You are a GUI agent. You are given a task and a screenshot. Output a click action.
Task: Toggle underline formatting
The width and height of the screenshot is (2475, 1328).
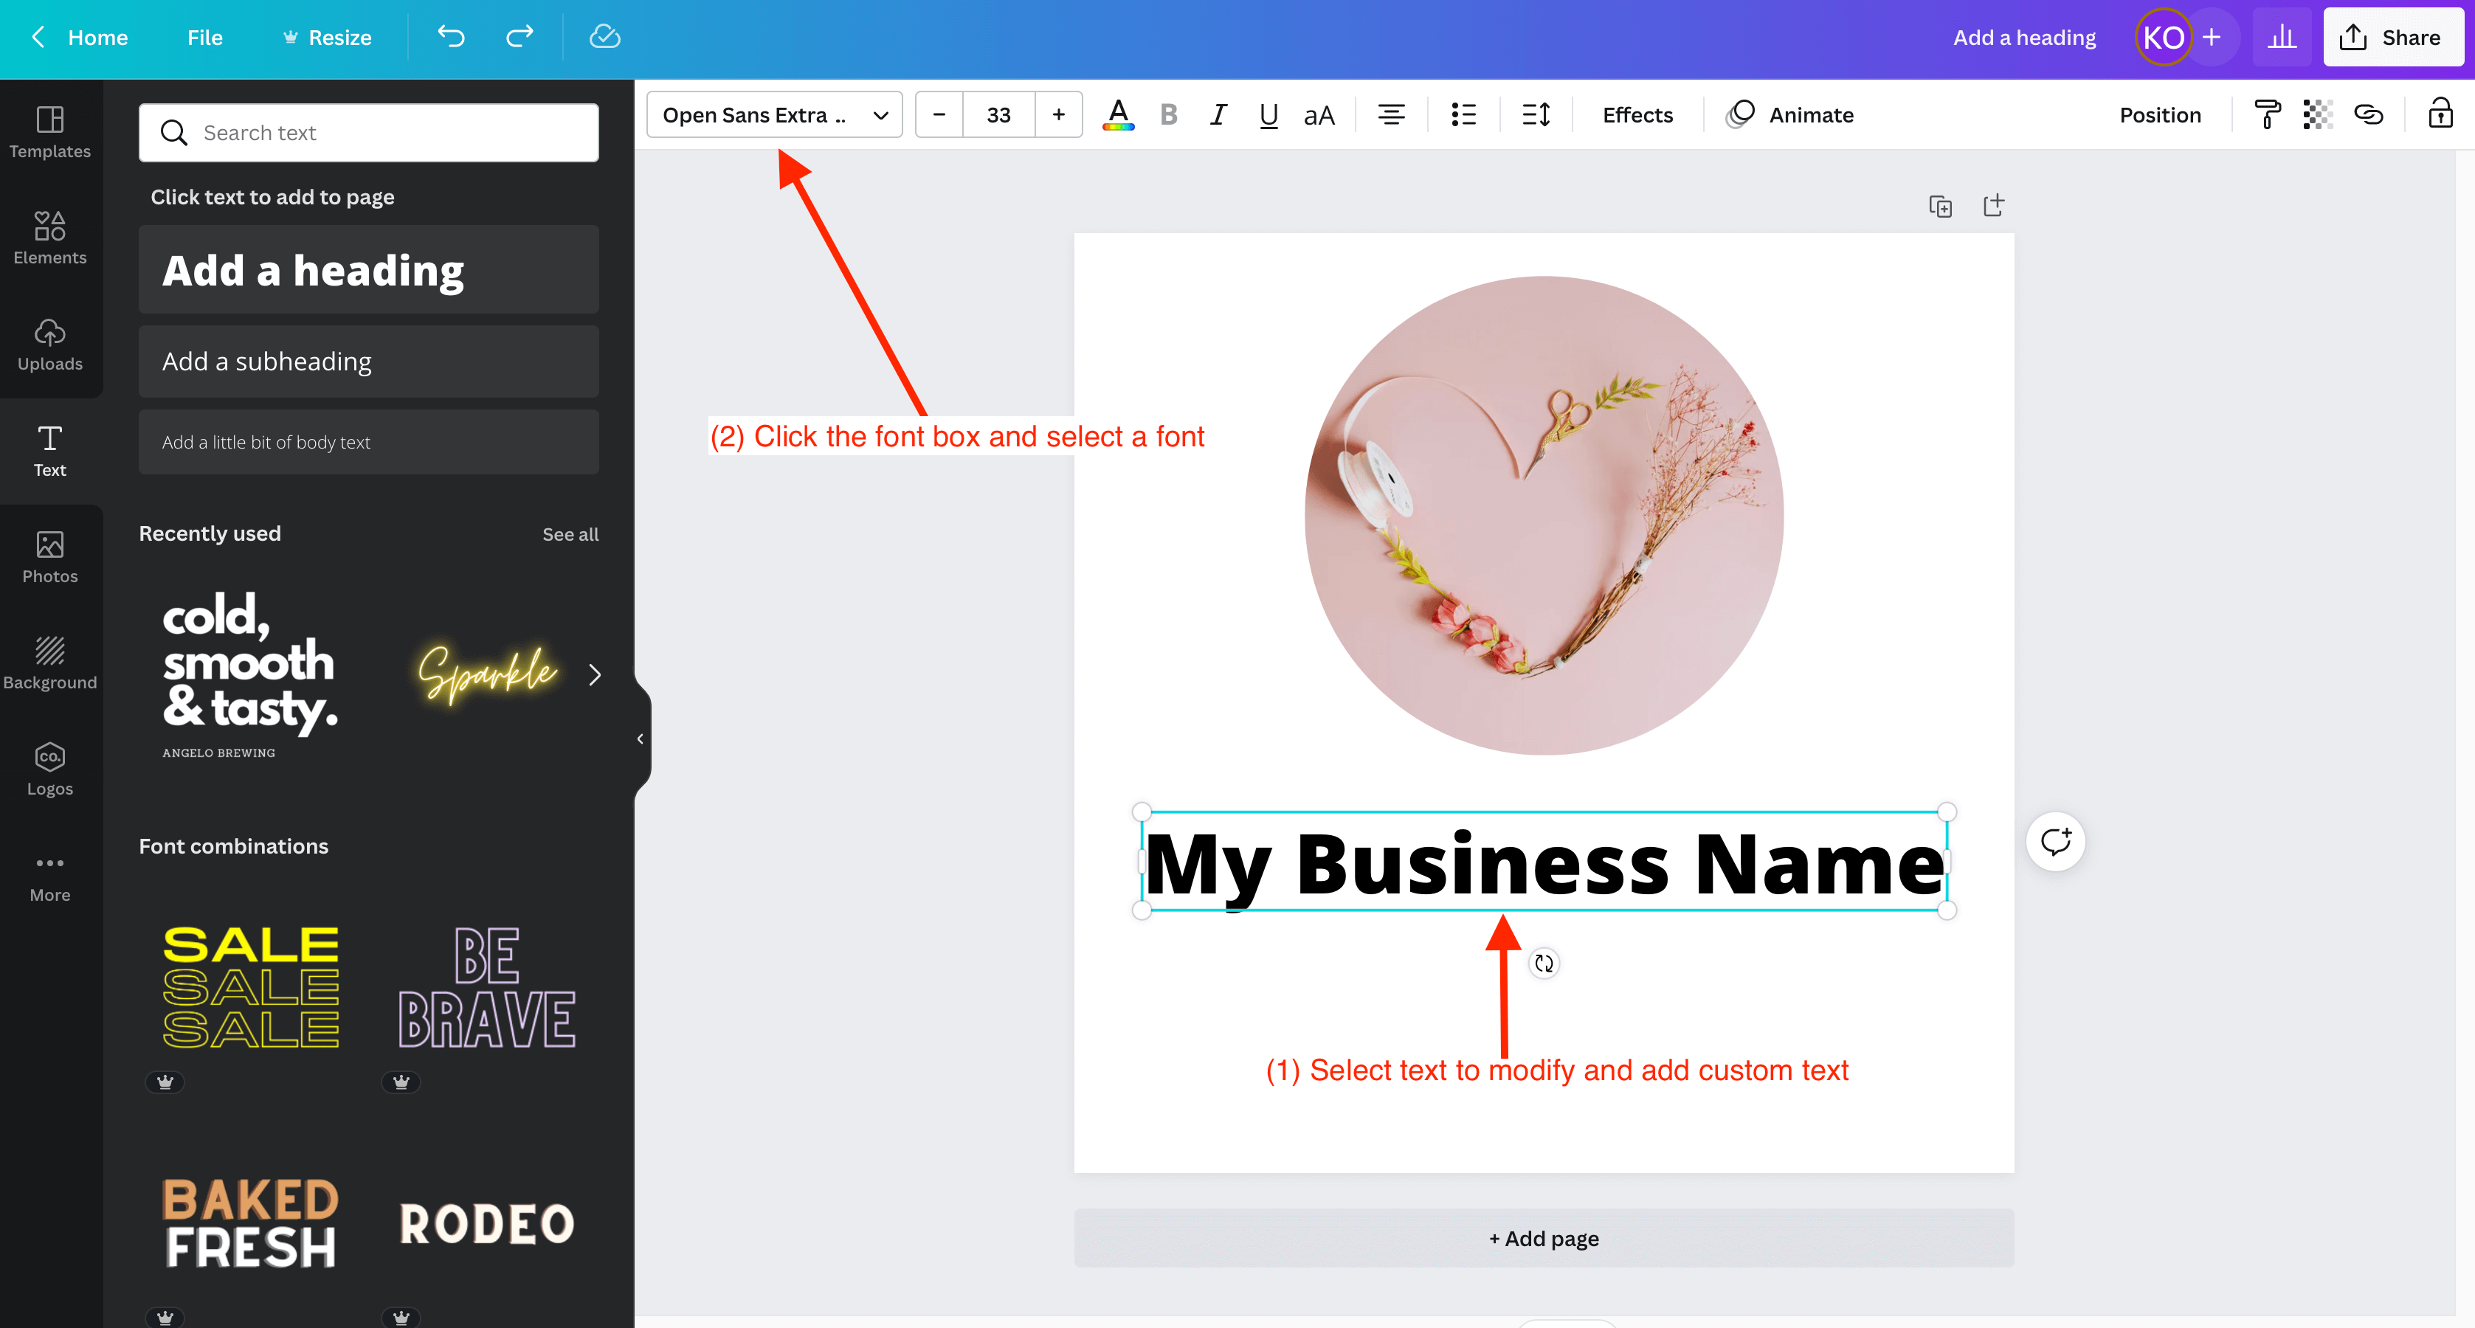pyautogui.click(x=1268, y=115)
